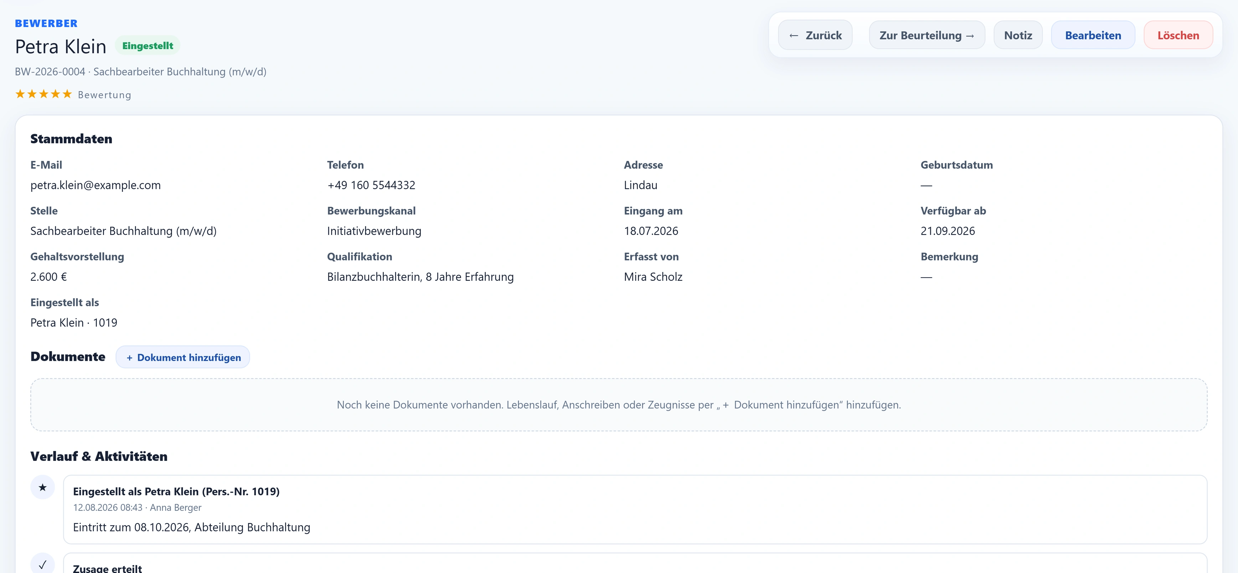Click Dokument hinzufügen button
The height and width of the screenshot is (573, 1238).
182,357
